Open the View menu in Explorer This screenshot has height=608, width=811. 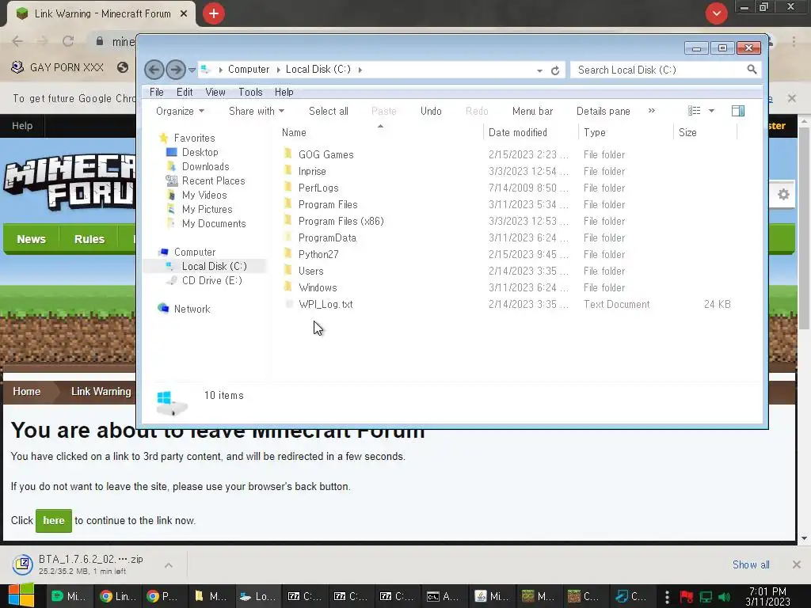coord(215,92)
